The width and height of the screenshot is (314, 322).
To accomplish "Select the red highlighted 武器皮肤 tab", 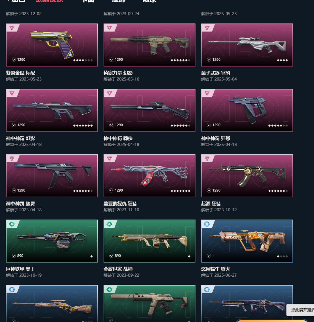I will pyautogui.click(x=49, y=1).
